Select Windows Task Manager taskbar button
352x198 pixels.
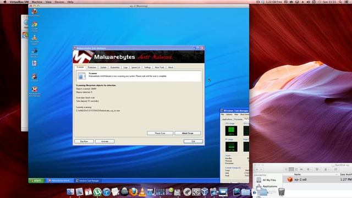[x=88, y=180]
